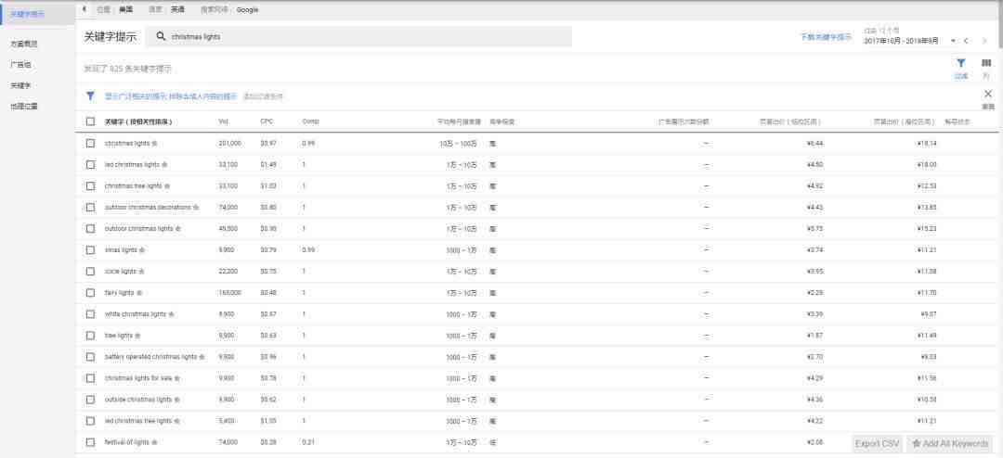
Task: Star the "white christmas lights" keyword
Action: [x=171, y=314]
